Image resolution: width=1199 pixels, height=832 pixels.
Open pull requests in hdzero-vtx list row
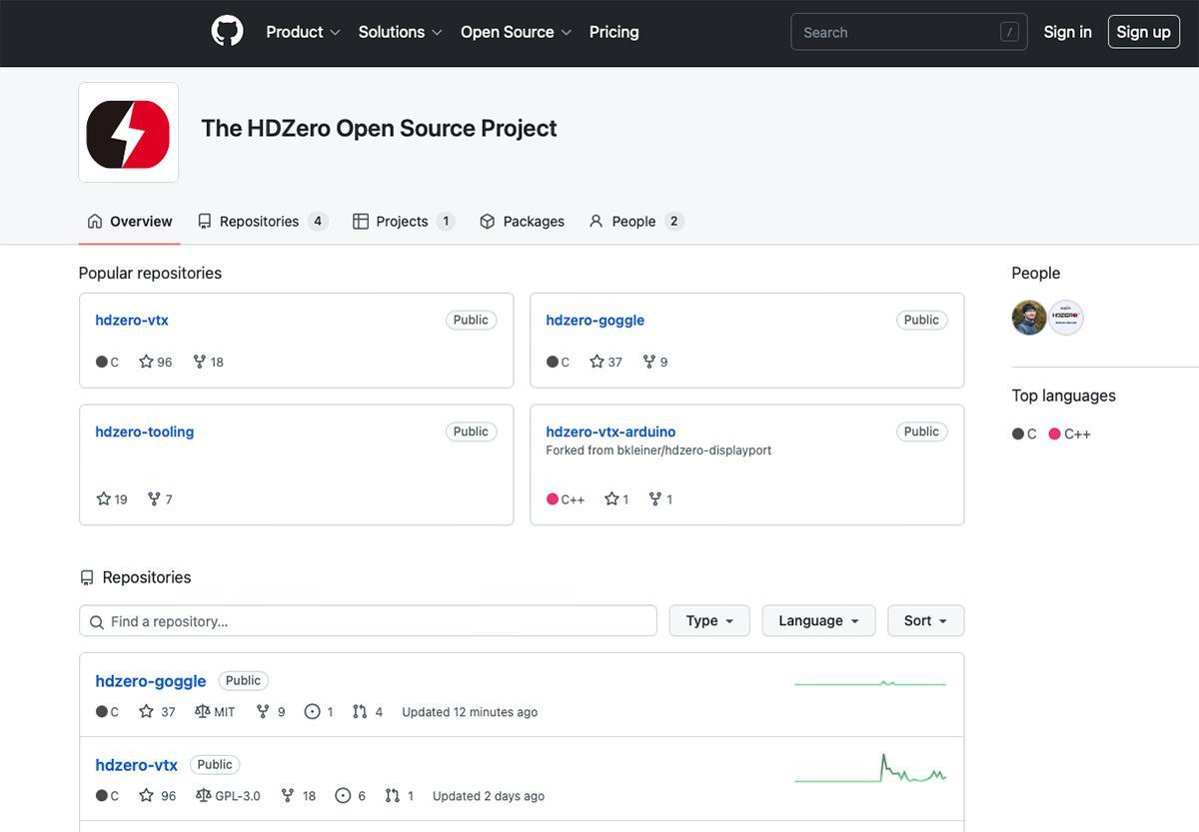point(399,796)
